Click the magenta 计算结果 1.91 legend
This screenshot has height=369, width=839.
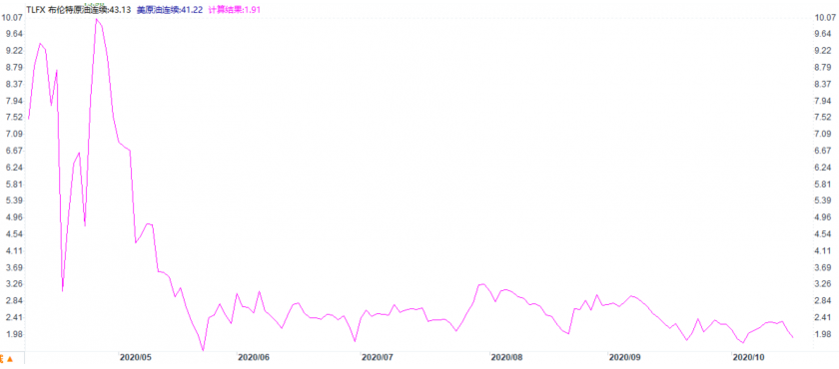235,10
